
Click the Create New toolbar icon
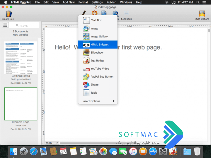(8, 14)
